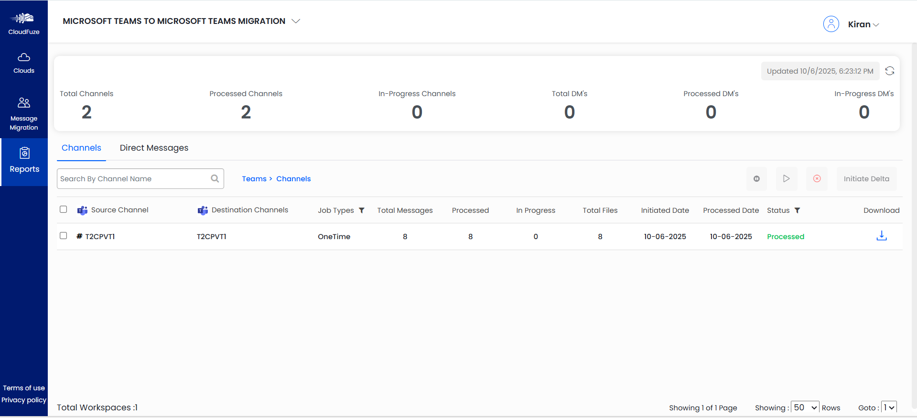
Task: Click the Teams breadcrumb link
Action: [254, 179]
